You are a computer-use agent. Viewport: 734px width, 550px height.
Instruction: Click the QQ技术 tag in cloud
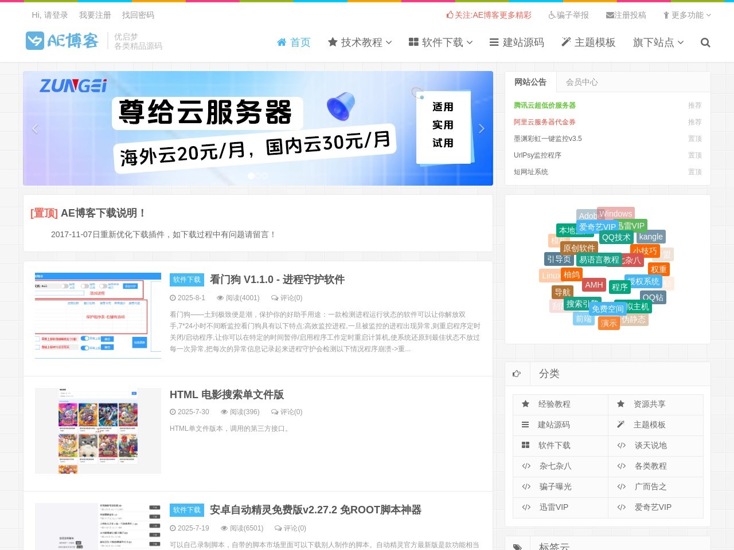[x=616, y=237]
